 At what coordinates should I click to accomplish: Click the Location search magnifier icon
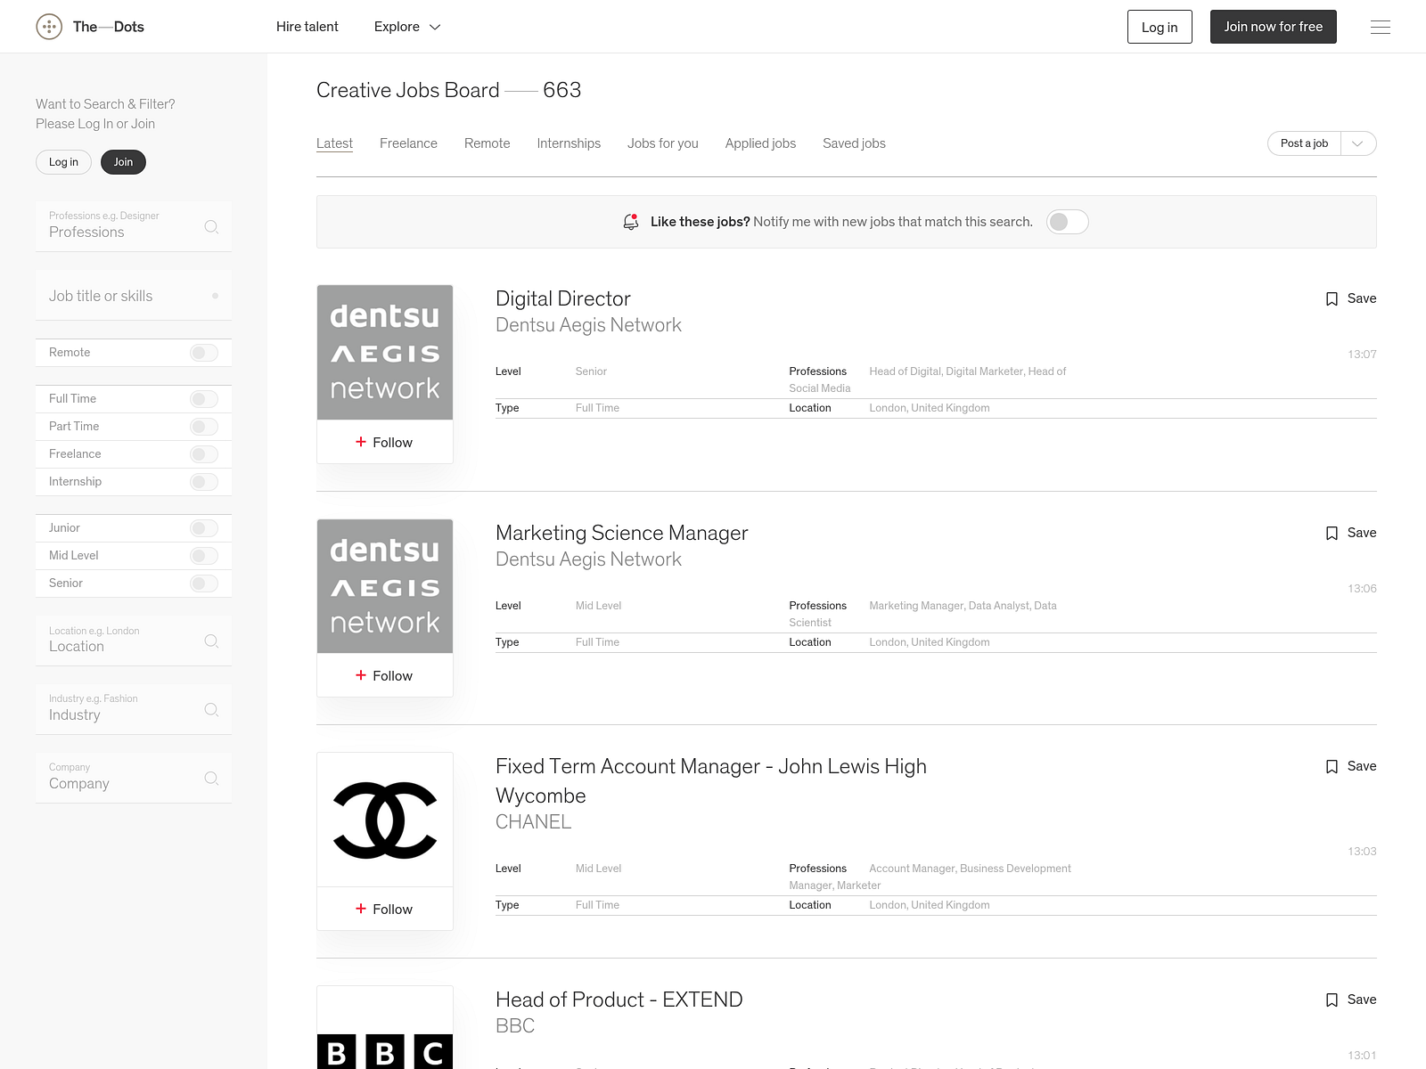[x=211, y=641]
